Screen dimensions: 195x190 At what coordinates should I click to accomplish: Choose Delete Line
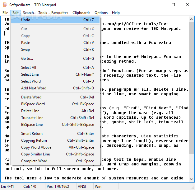(x=55, y=111)
